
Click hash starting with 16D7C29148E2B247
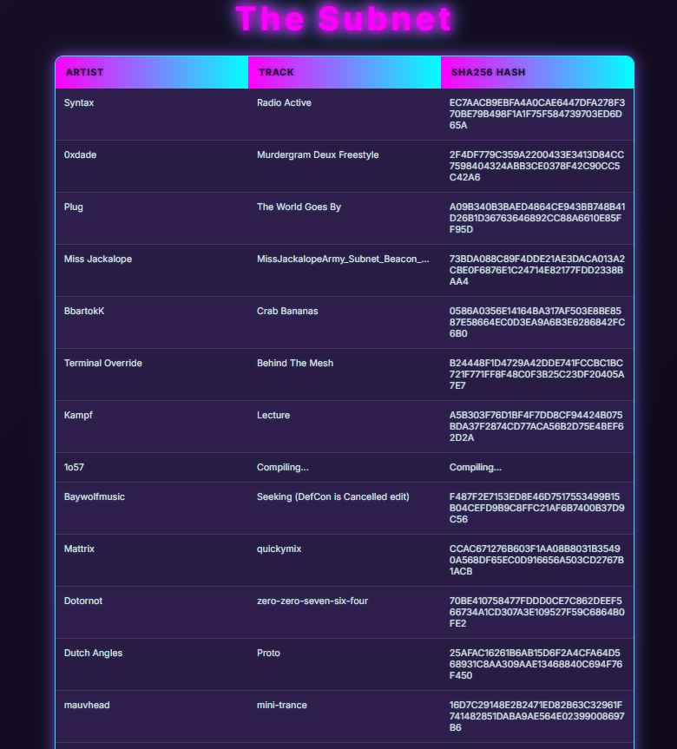tap(537, 717)
